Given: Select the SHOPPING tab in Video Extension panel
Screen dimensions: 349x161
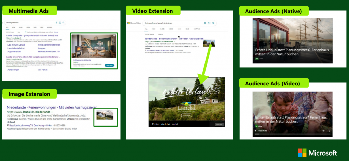Looking at the screenshot, I should tap(197, 29).
